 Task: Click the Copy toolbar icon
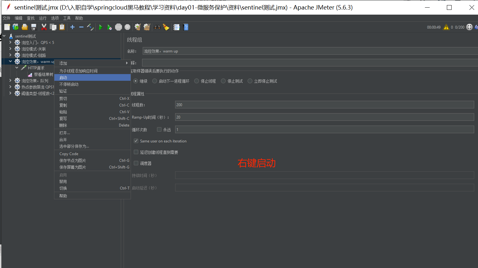53,27
